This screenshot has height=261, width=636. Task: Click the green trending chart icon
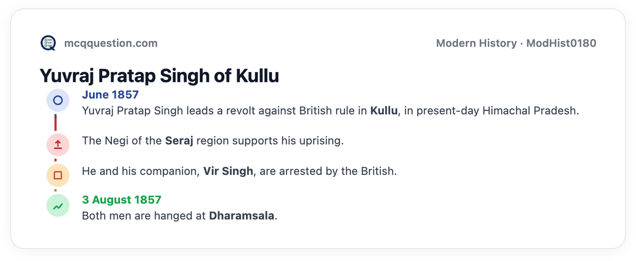pyautogui.click(x=58, y=205)
